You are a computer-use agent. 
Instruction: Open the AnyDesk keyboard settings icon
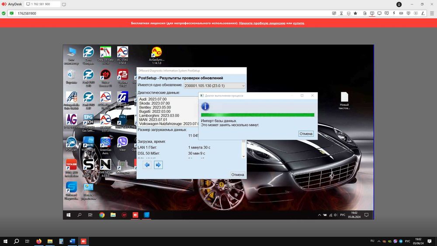tap(401, 13)
